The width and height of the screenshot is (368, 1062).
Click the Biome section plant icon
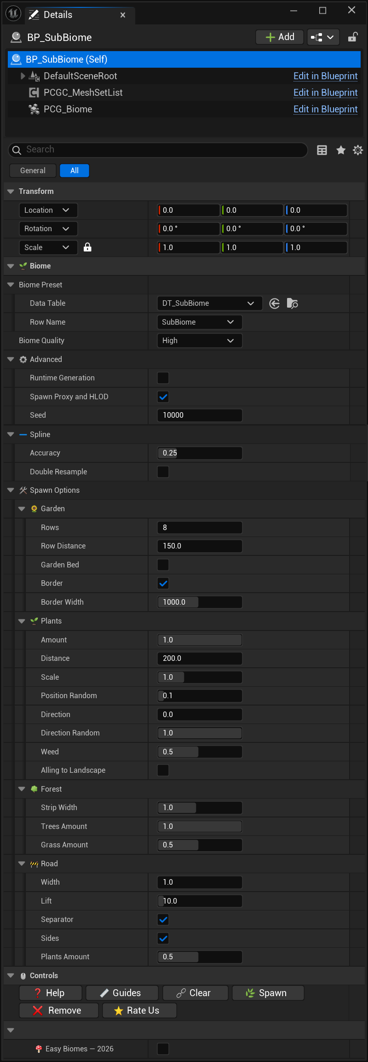point(23,266)
